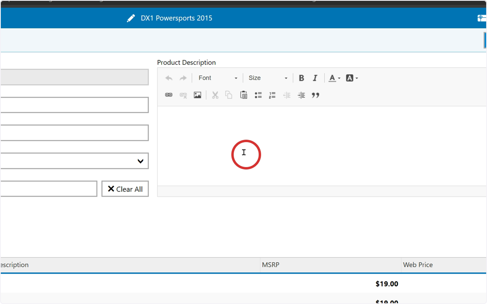Image resolution: width=487 pixels, height=304 pixels.
Task: Cut selection with the scissors icon
Action: 215,95
